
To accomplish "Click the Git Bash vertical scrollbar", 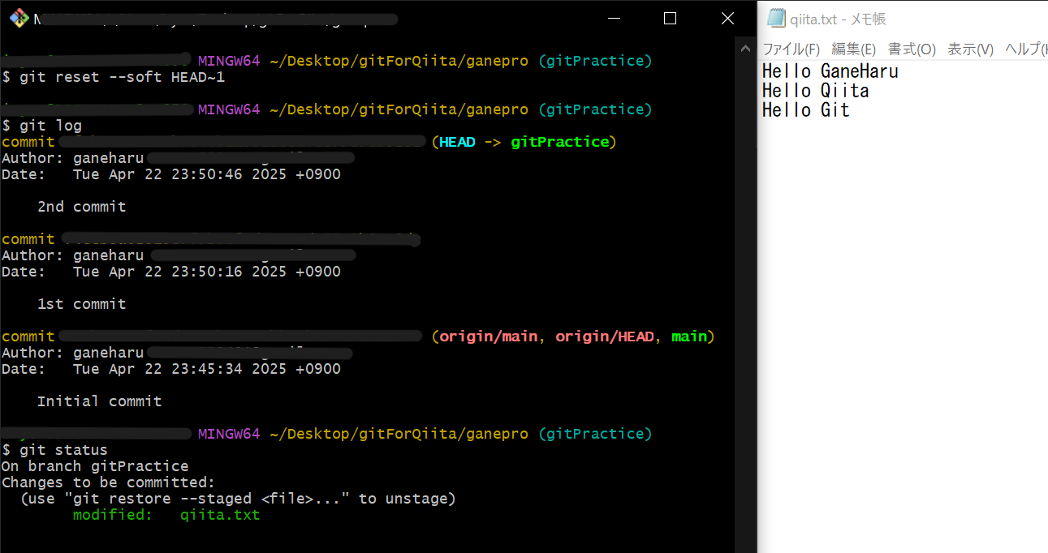I will 745,295.
